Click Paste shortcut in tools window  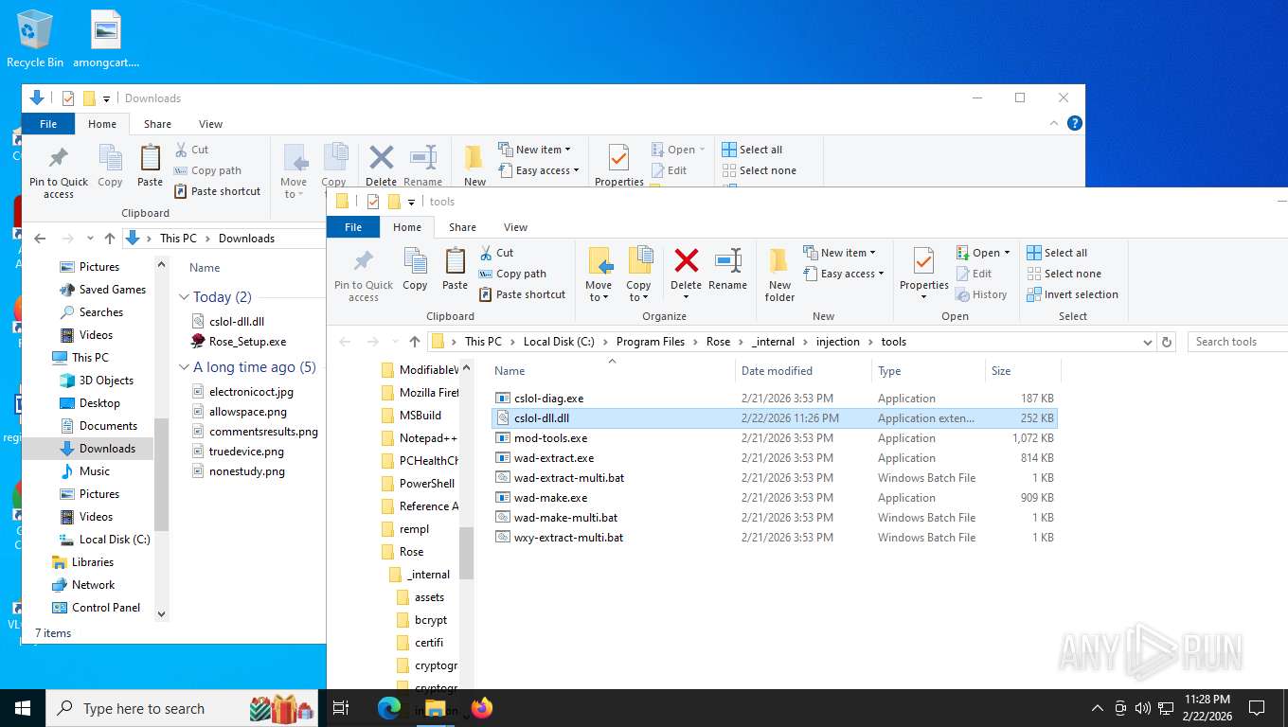(x=522, y=294)
